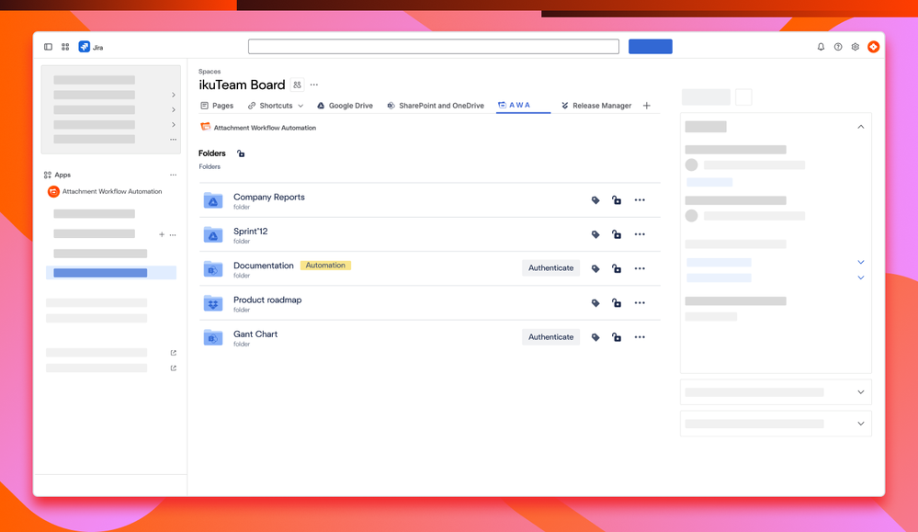Viewport: 918px width, 532px height.
Task: Open the Shortcuts dropdown tab
Action: (276, 106)
